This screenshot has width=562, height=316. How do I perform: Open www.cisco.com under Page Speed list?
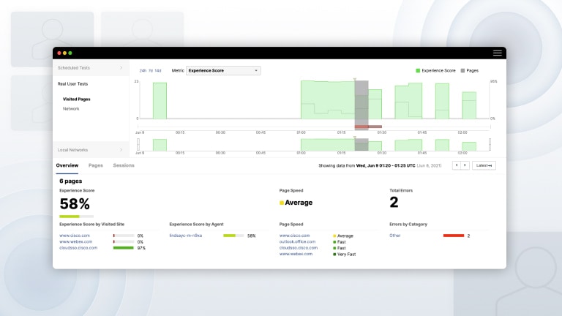click(294, 236)
